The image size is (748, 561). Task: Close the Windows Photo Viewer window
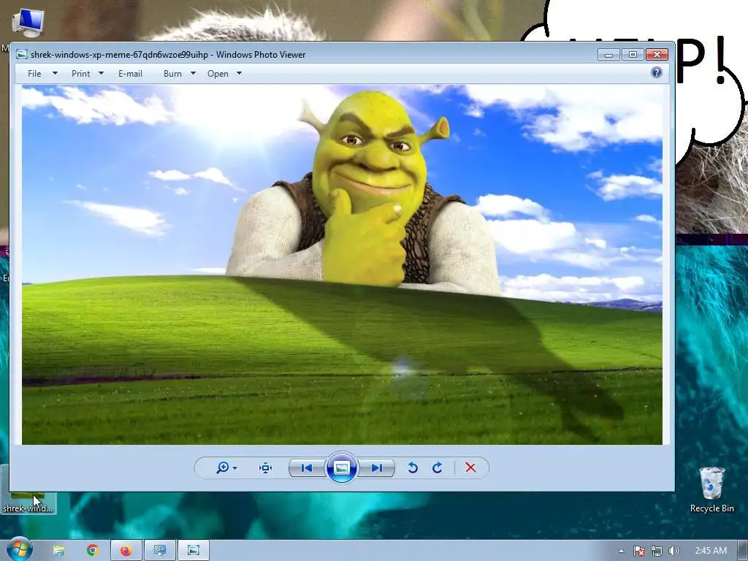click(x=657, y=55)
